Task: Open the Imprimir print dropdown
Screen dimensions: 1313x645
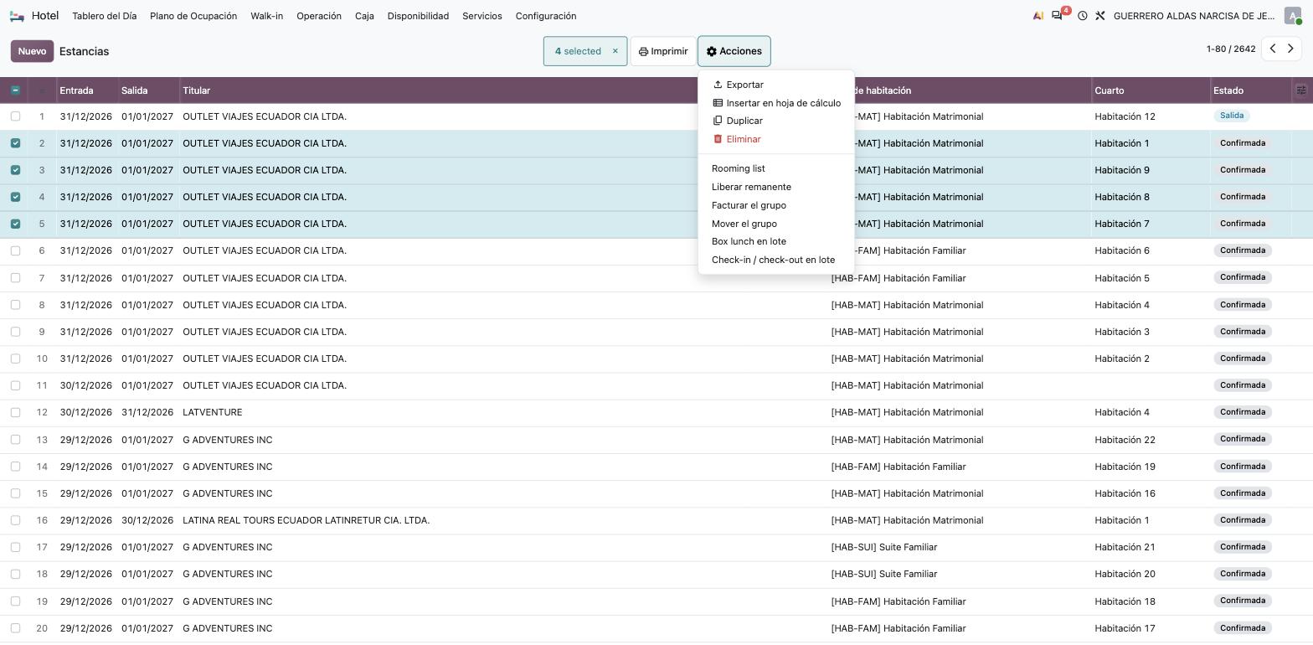Action: (662, 51)
